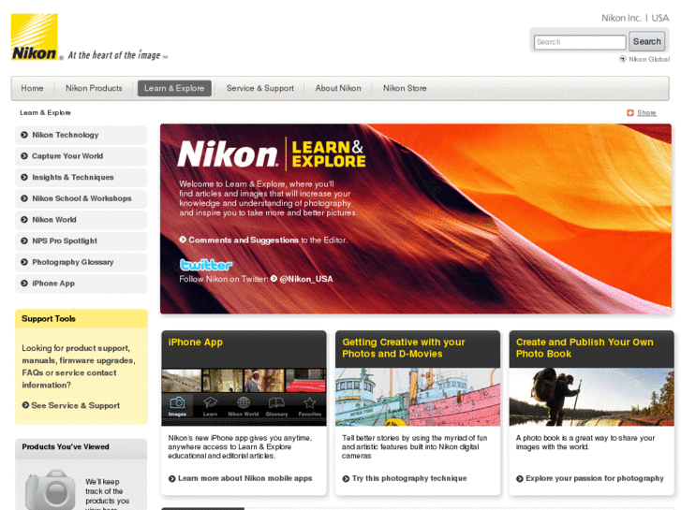Image resolution: width=681 pixels, height=510 pixels.
Task: Open iPhone App sidebar link
Action: coord(81,284)
